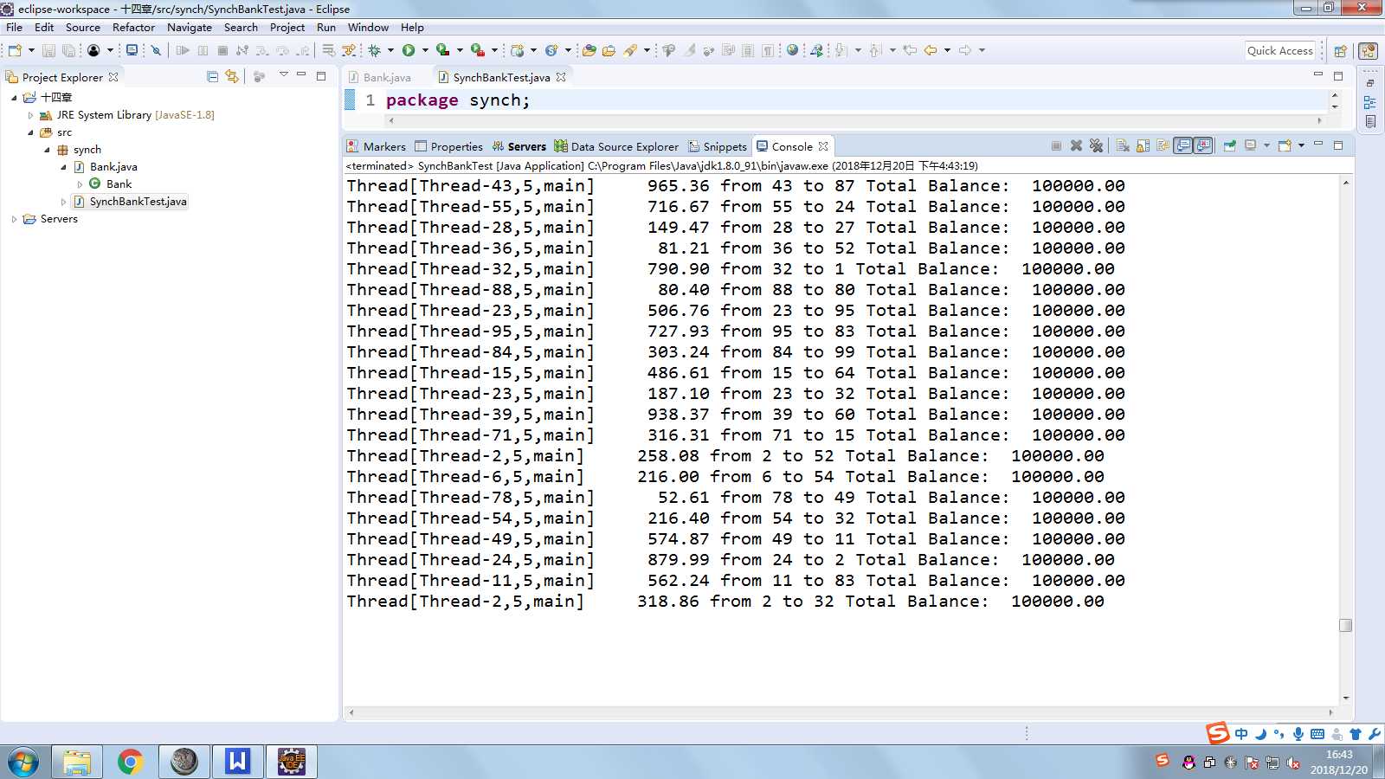Open the Snippets tab

(x=718, y=146)
